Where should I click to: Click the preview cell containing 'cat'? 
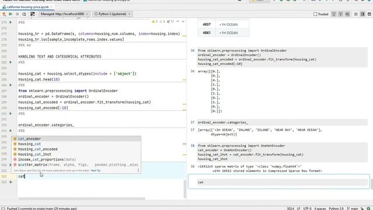(282, 182)
